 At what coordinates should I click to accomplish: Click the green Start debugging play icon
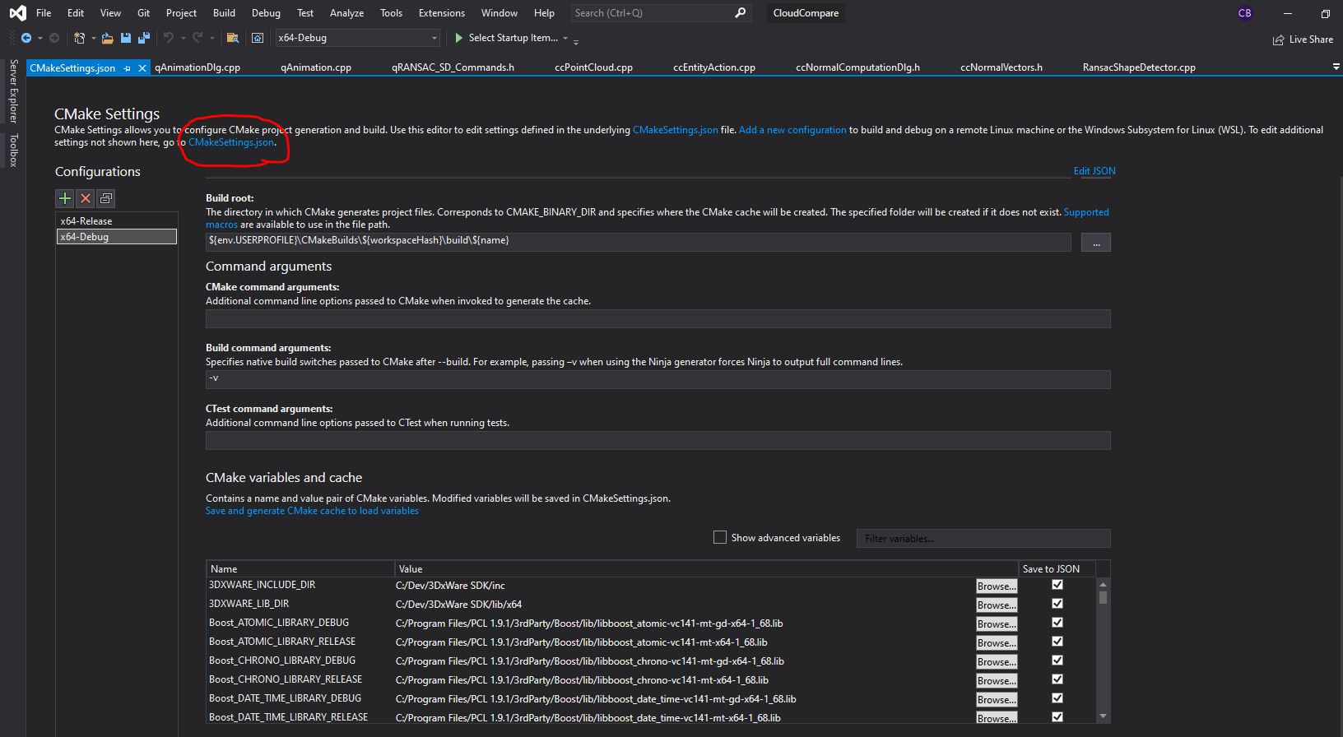point(459,38)
